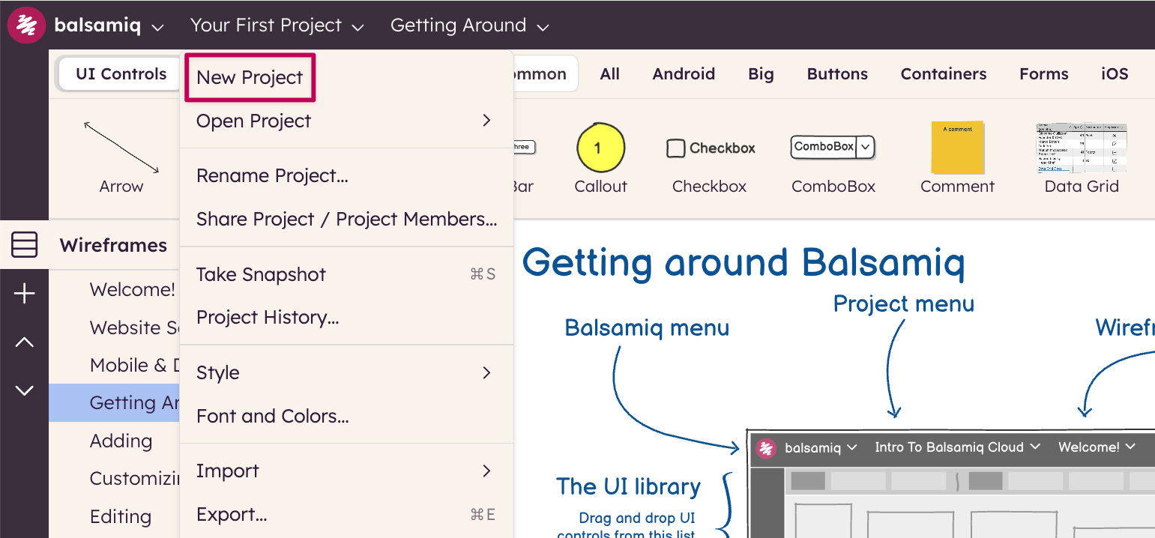Click the Wireframes panel icon
Image resolution: width=1155 pixels, height=538 pixels.
pyautogui.click(x=25, y=245)
